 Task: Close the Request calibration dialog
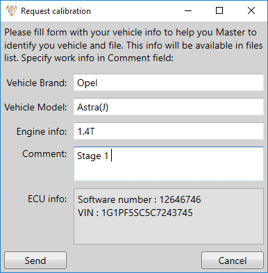(x=251, y=10)
